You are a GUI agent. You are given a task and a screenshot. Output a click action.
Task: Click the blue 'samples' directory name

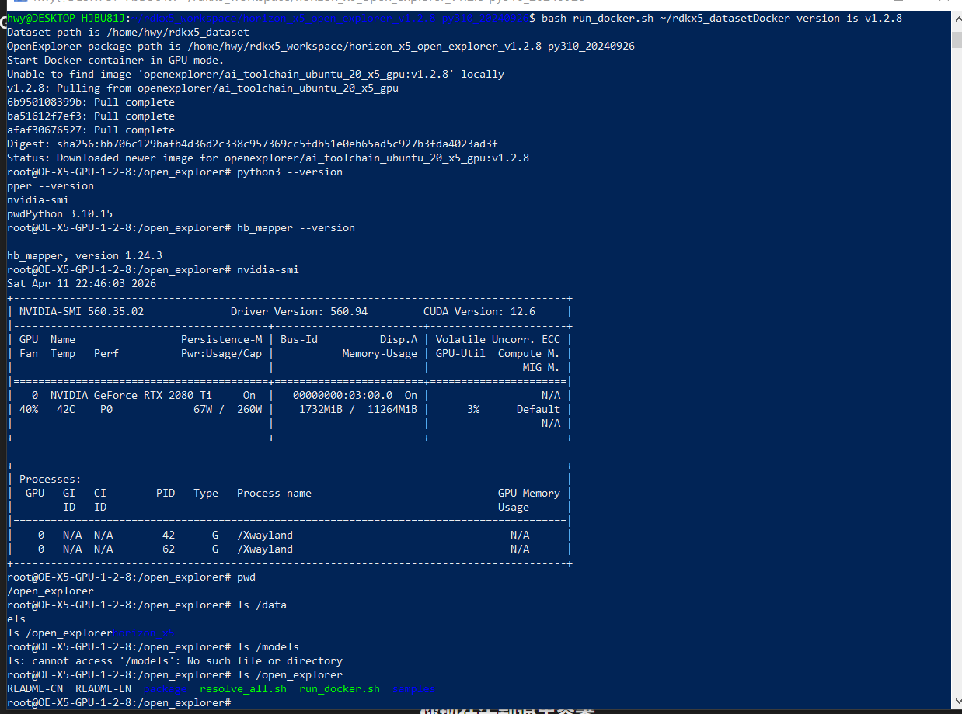click(414, 688)
